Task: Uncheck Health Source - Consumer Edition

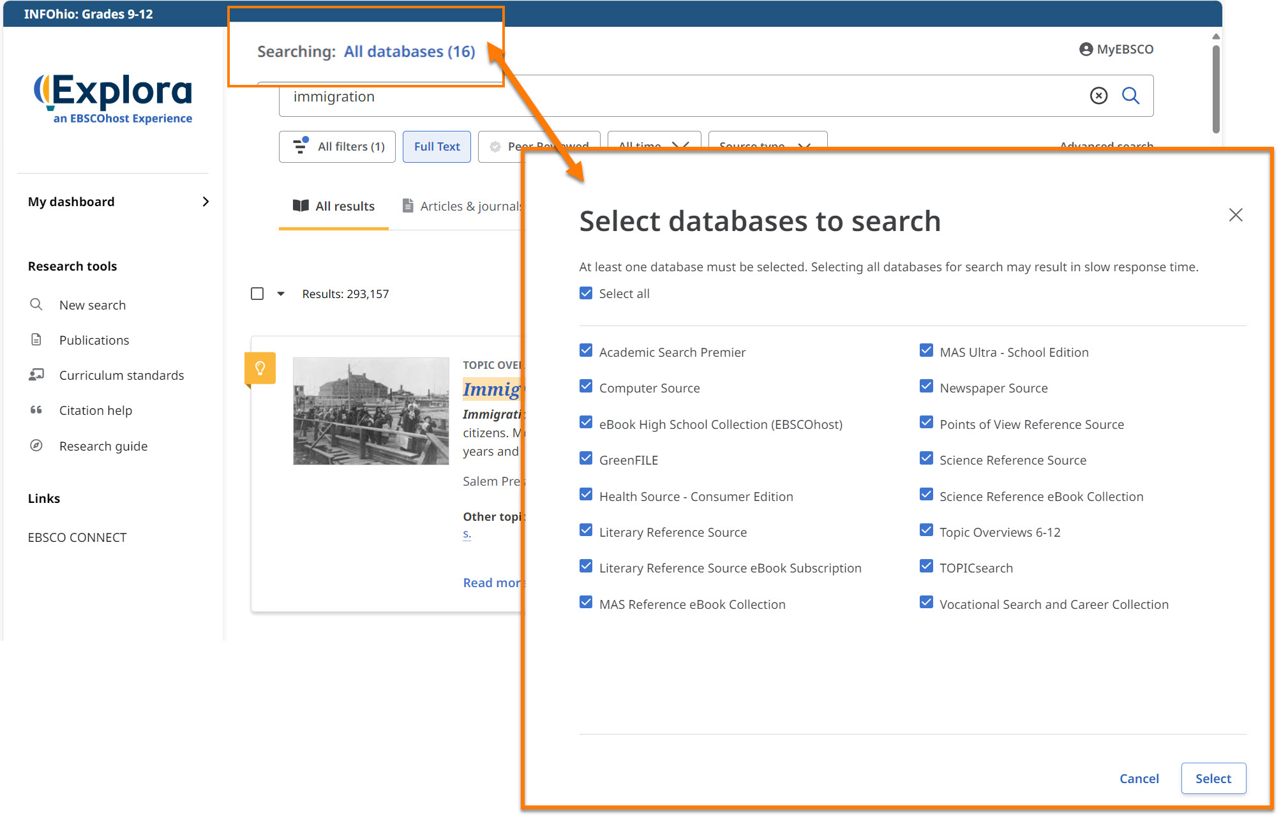Action: [586, 495]
